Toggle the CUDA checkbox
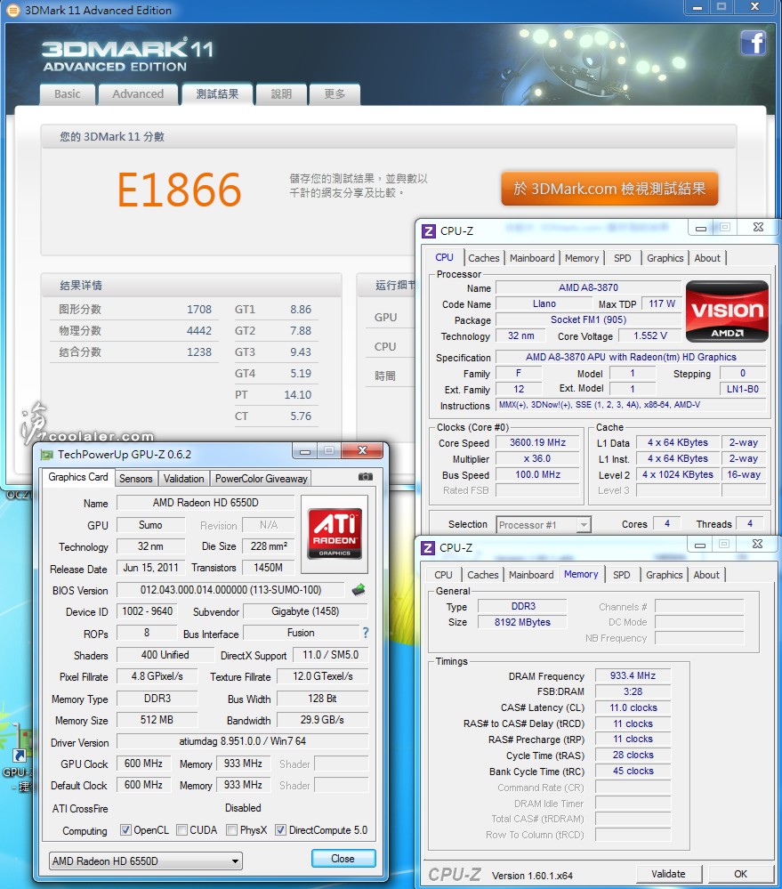Image resolution: width=782 pixels, height=889 pixels. (181, 830)
